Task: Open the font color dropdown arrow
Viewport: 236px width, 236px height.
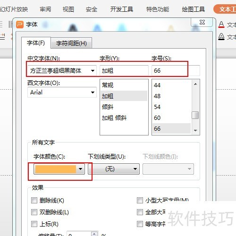Action: coord(80,169)
